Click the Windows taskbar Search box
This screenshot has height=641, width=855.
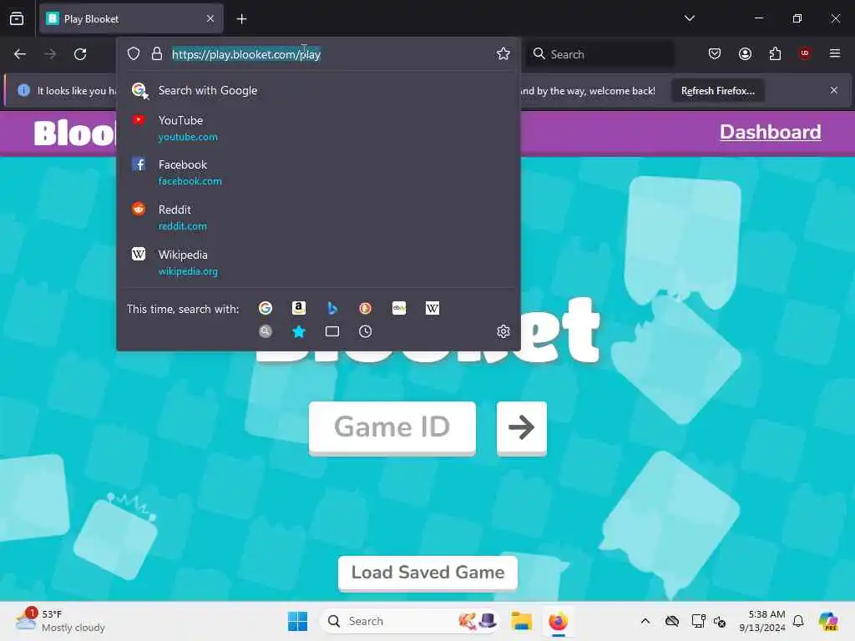pyautogui.click(x=410, y=621)
